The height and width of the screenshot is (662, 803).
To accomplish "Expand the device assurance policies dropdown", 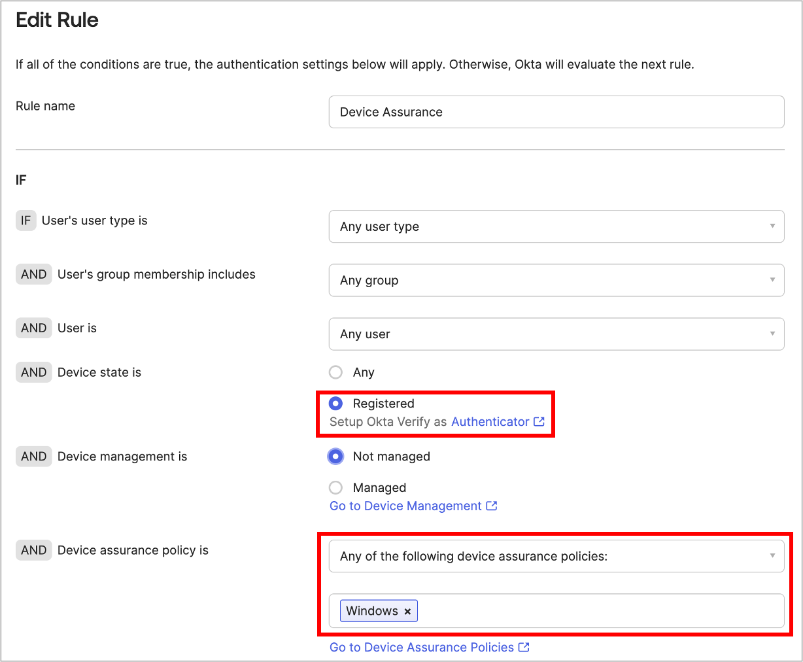I will [556, 556].
